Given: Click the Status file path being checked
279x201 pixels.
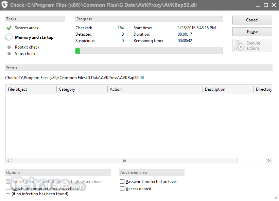Looking at the screenshot, I should 74,78.
